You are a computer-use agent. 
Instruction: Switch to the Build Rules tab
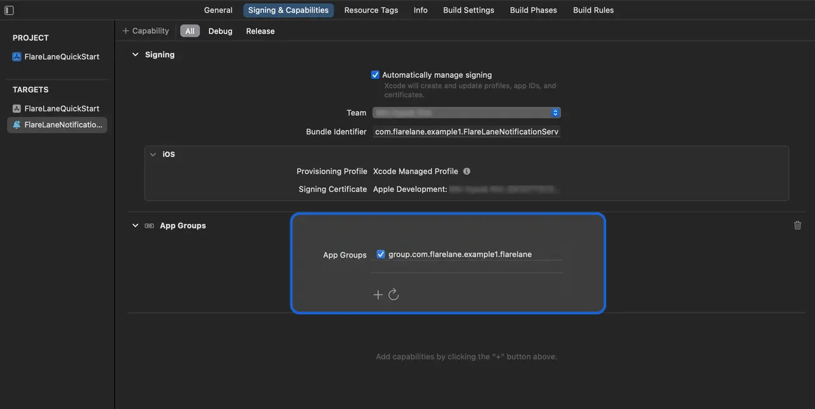(593, 10)
